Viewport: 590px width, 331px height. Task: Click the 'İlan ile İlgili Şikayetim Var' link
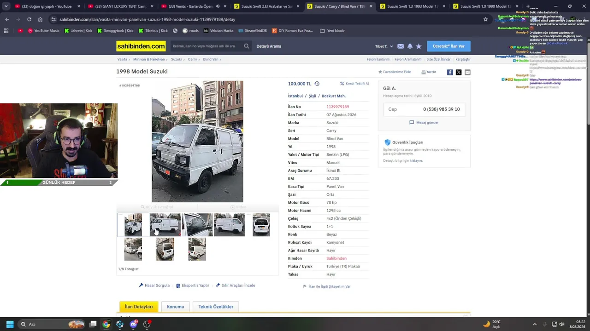point(327,286)
